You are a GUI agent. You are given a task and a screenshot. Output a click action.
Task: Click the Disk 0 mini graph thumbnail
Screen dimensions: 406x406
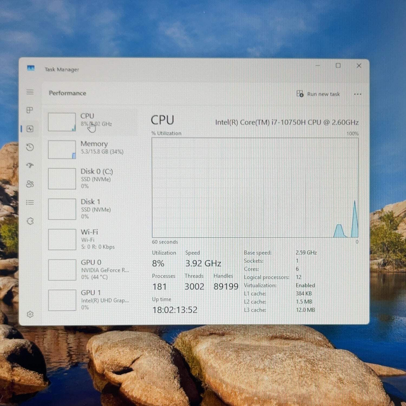pyautogui.click(x=62, y=179)
